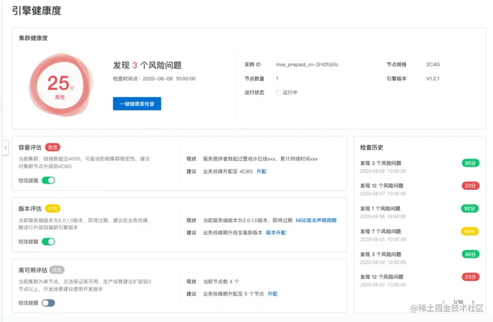
Task: Toggle 短信提醒 switch under 版本评估
Action: [48, 242]
